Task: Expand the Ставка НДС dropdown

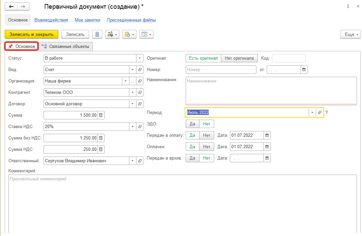Action: pos(133,127)
